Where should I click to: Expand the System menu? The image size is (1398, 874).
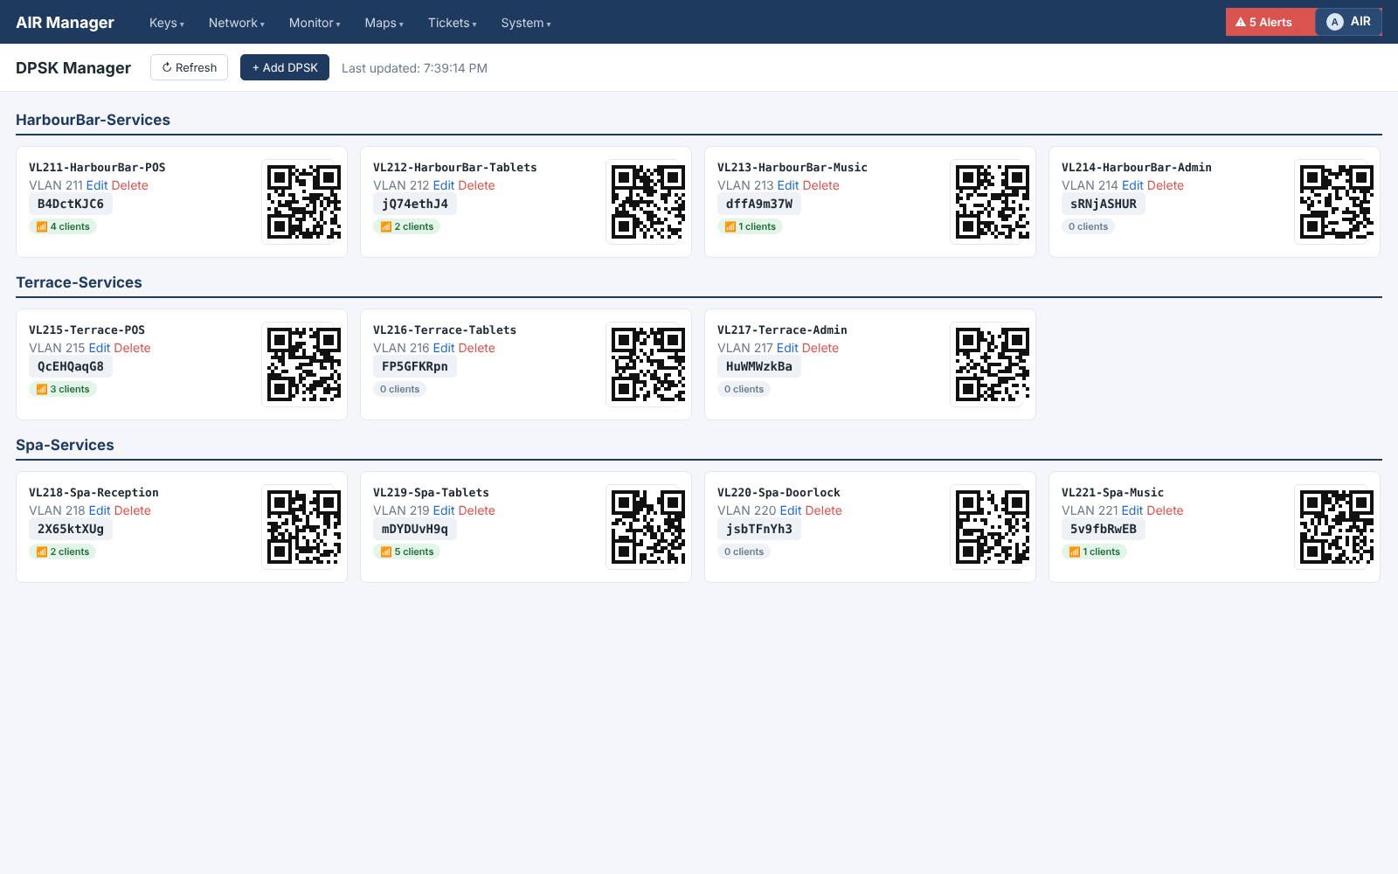pos(526,23)
